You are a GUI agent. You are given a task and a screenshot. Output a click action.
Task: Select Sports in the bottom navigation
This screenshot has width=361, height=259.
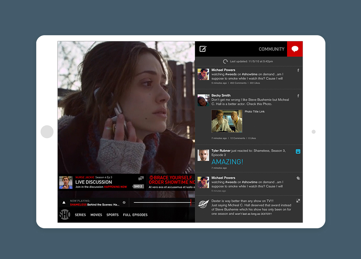(x=113, y=215)
